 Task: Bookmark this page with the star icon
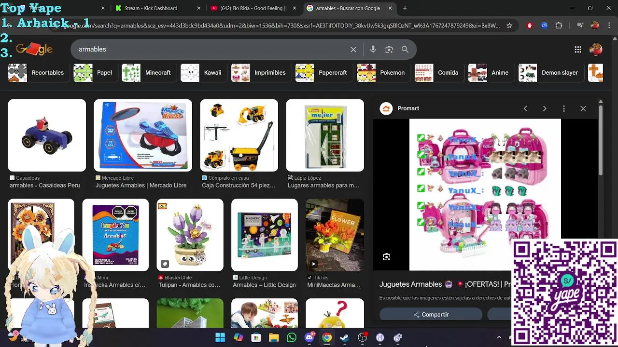[x=509, y=26]
